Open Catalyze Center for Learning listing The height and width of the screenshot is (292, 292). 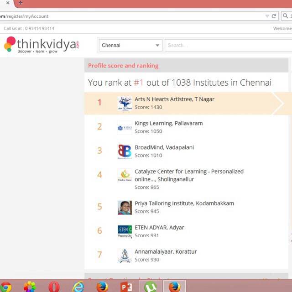pyautogui.click(x=189, y=175)
